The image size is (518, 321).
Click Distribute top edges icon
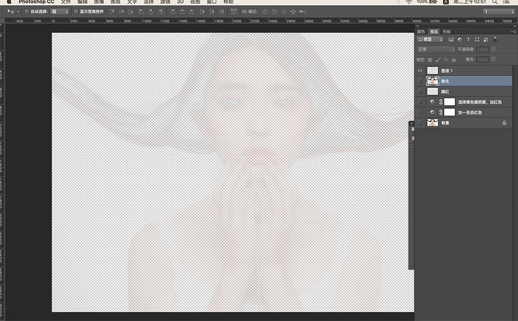click(173, 11)
